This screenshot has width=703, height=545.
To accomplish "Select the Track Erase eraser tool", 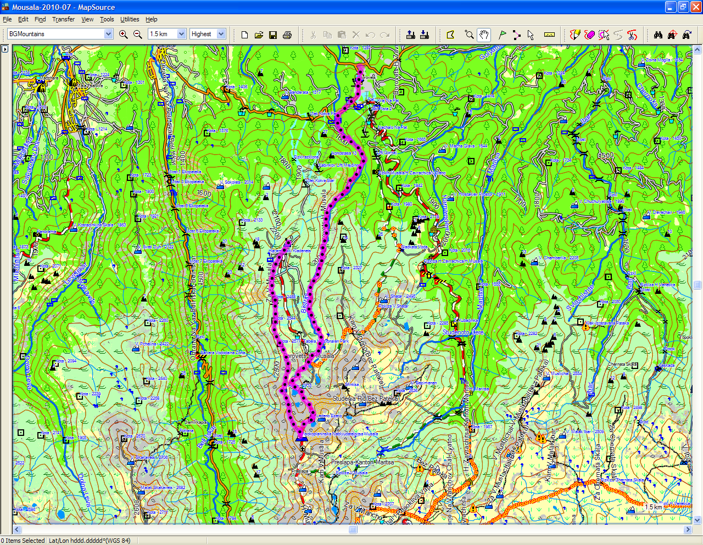I will (589, 35).
